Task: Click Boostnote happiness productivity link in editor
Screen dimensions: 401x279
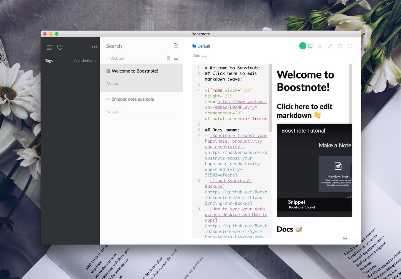Action: [x=236, y=141]
